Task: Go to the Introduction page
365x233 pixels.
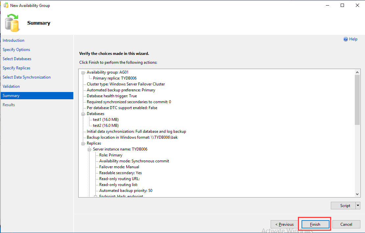Action: [13, 40]
